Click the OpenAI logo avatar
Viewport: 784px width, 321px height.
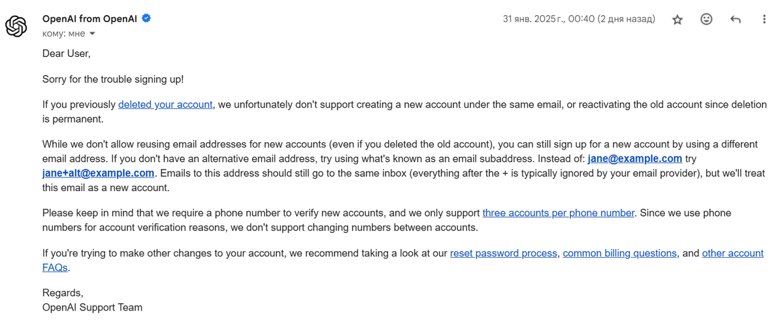16,26
